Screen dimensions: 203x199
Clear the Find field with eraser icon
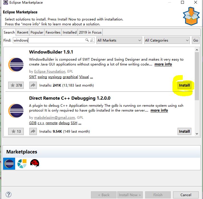pyautogui.click(x=92, y=40)
